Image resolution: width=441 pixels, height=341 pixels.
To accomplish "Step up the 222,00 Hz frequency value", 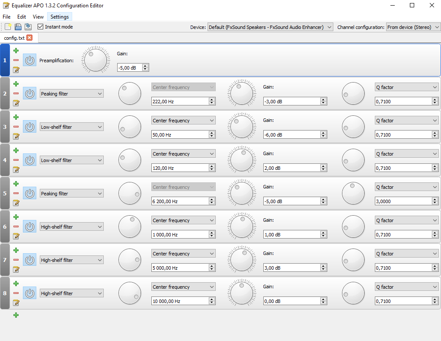I will tap(212, 100).
